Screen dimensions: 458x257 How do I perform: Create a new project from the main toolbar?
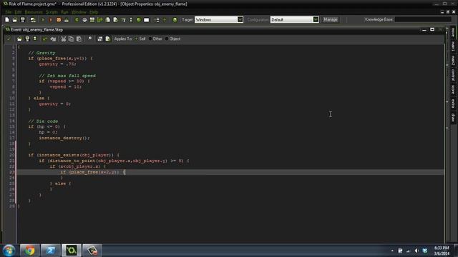(x=7, y=19)
